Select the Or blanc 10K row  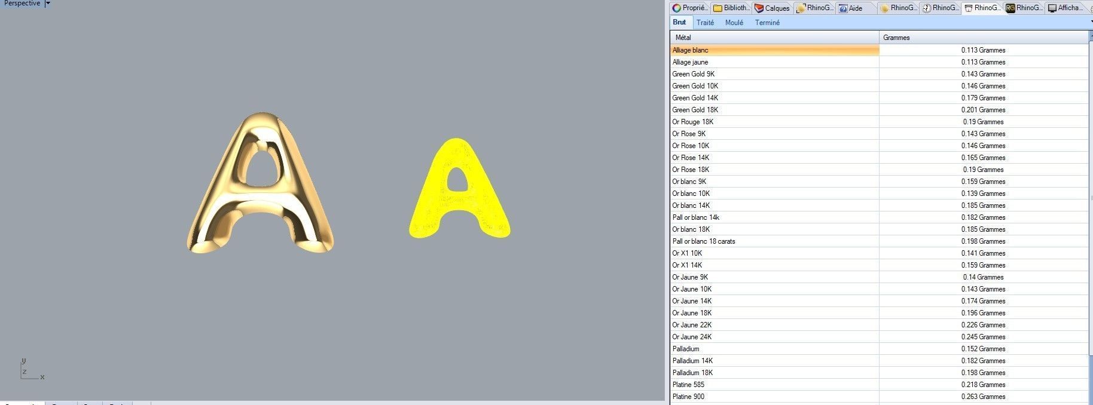[x=879, y=194]
